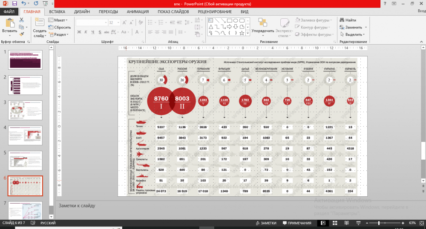Click the Найти find button

pyautogui.click(x=348, y=20)
